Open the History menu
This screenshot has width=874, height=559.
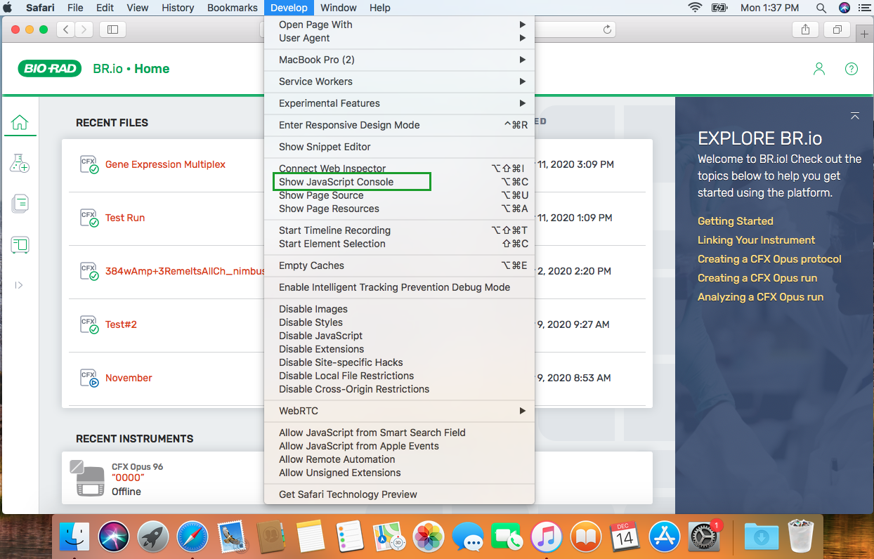tap(178, 8)
